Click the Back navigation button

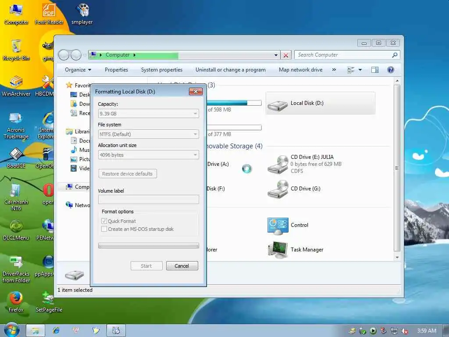click(x=64, y=55)
